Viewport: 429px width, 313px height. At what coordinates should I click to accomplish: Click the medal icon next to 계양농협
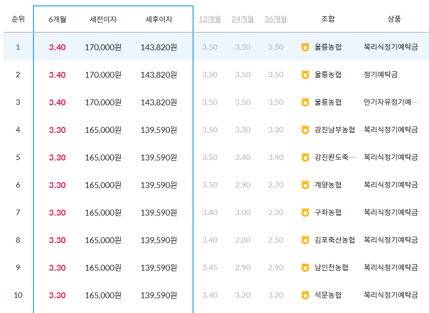coord(305,185)
